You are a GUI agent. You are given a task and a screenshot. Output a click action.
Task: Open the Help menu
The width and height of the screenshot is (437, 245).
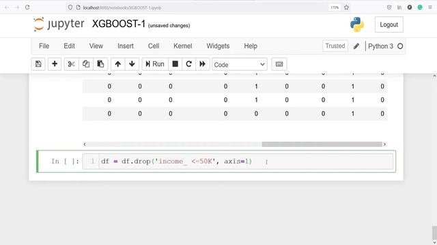(x=251, y=46)
